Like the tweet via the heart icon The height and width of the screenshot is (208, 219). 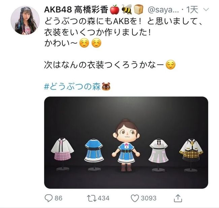point(135,198)
